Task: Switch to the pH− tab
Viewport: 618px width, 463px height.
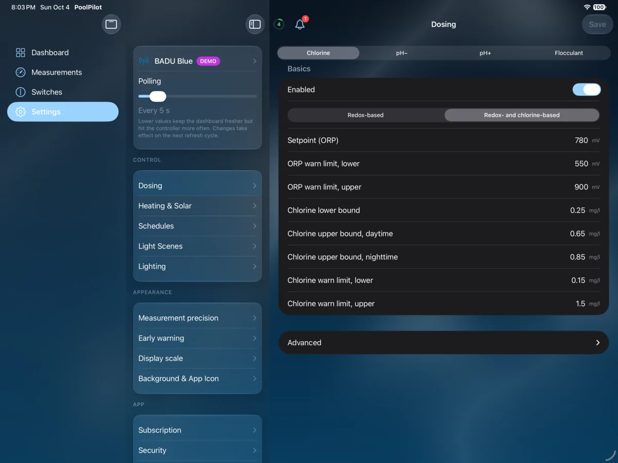Action: (402, 53)
